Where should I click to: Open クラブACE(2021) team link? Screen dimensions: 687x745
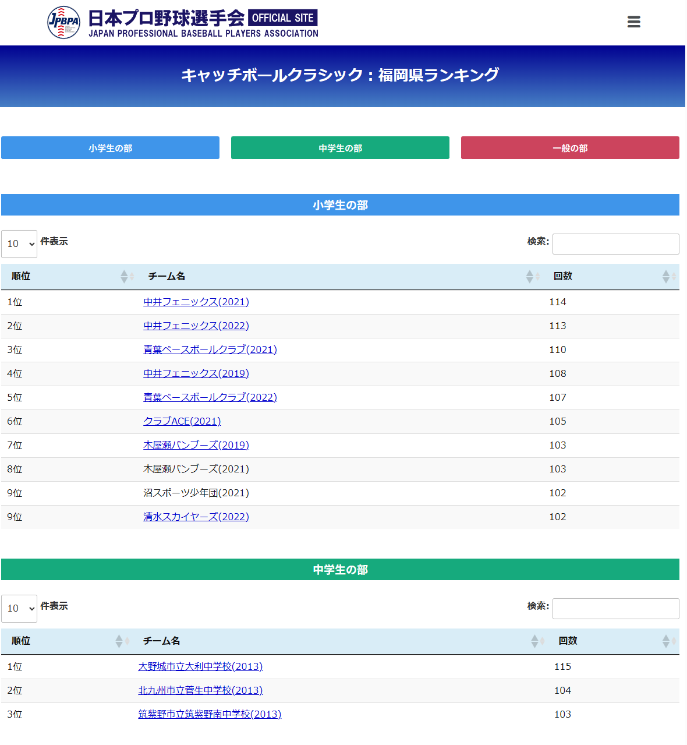[x=182, y=422]
